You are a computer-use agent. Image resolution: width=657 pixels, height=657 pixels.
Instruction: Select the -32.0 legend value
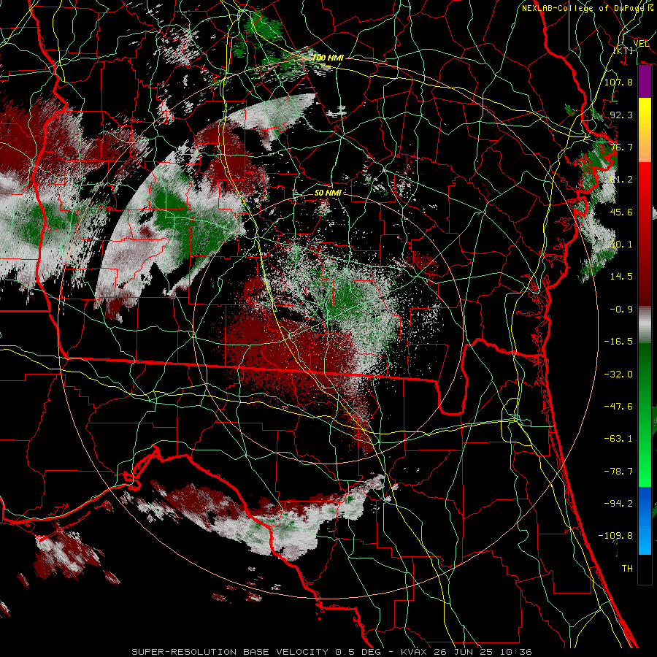point(618,374)
